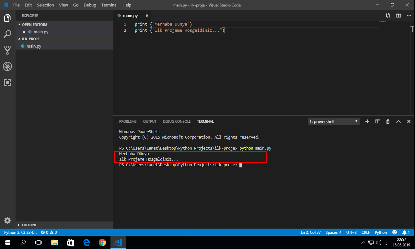
Task: Launch Google Chrome from the taskbar
Action: [102, 242]
